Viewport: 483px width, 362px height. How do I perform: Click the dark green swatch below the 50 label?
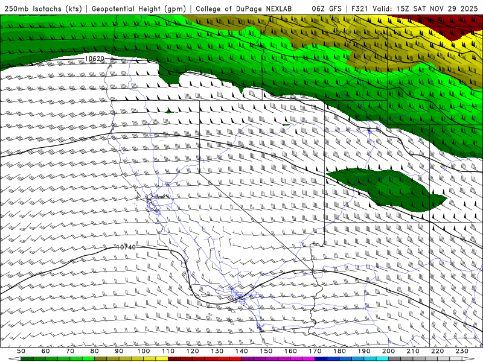click(x=27, y=360)
